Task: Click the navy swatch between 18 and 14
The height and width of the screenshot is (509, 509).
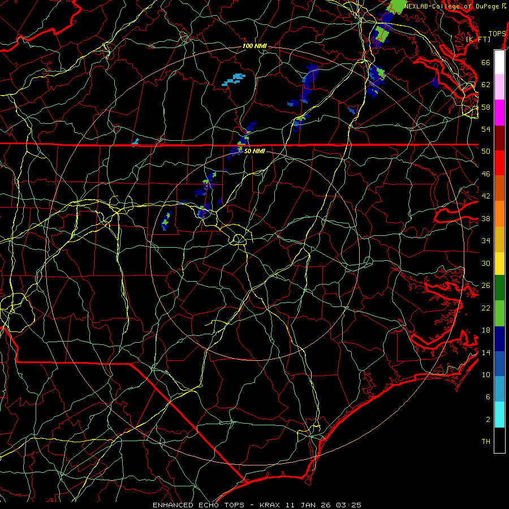Action: click(499, 339)
